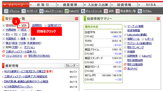The height and width of the screenshot is (91, 163).
Task: Collapse the 投資情報サマリー panel
Action: click(158, 19)
